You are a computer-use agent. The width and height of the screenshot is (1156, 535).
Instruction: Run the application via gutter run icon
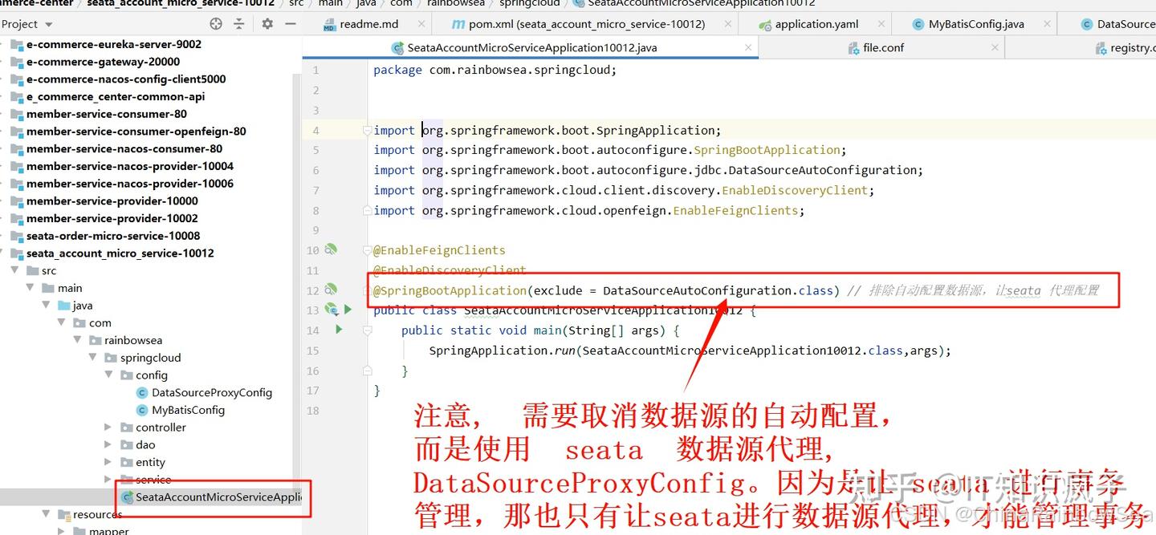coord(348,310)
